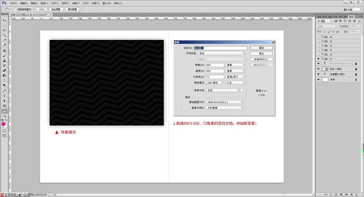This screenshot has height=197, width=364.
Task: Enable 滚动所有窗口 checkbox
Action: [15, 9]
